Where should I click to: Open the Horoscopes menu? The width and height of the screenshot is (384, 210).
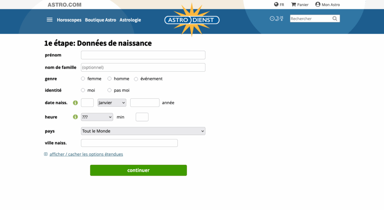pyautogui.click(x=69, y=20)
